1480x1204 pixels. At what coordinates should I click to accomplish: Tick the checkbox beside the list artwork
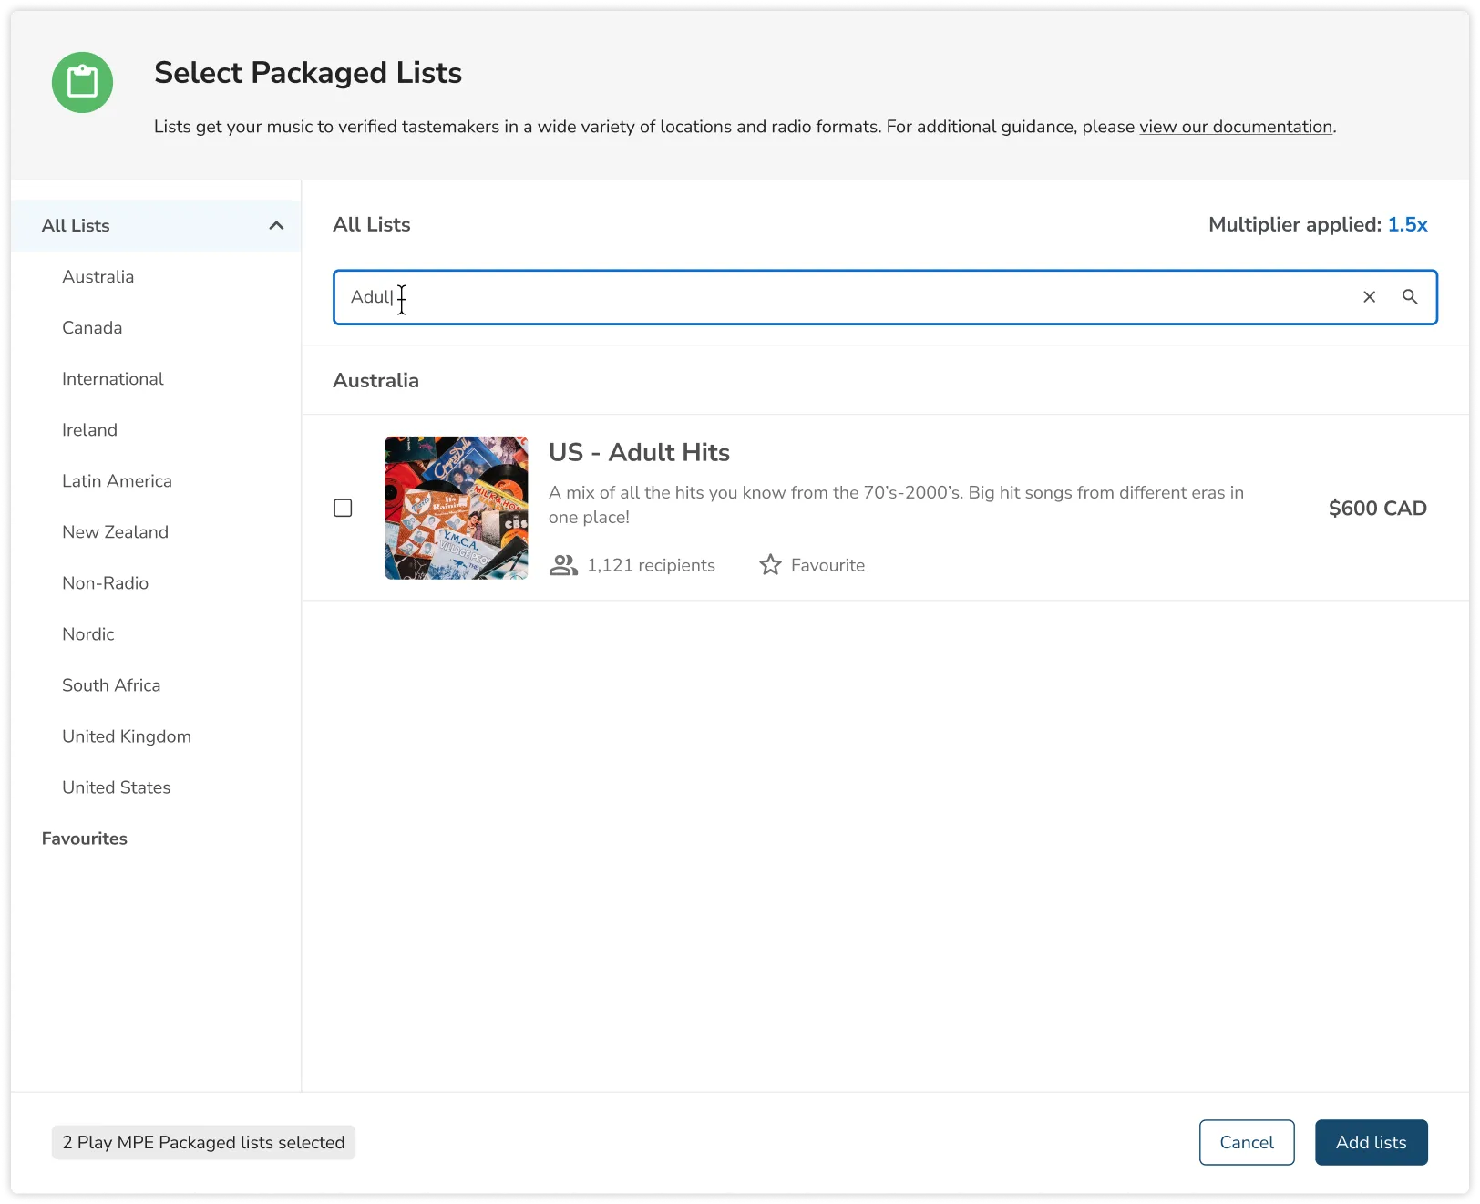click(x=343, y=508)
